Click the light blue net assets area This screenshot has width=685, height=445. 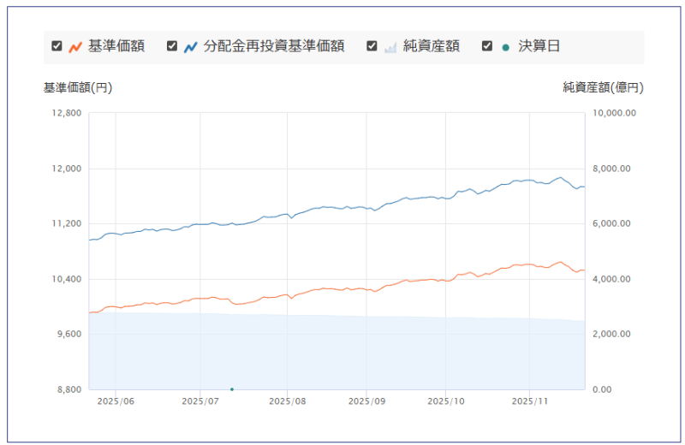tap(342, 355)
